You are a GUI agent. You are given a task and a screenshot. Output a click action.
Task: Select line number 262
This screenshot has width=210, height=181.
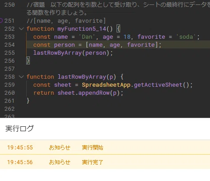click(9, 109)
